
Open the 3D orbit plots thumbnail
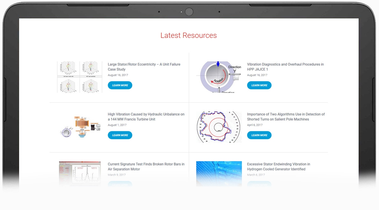pyautogui.click(x=80, y=77)
